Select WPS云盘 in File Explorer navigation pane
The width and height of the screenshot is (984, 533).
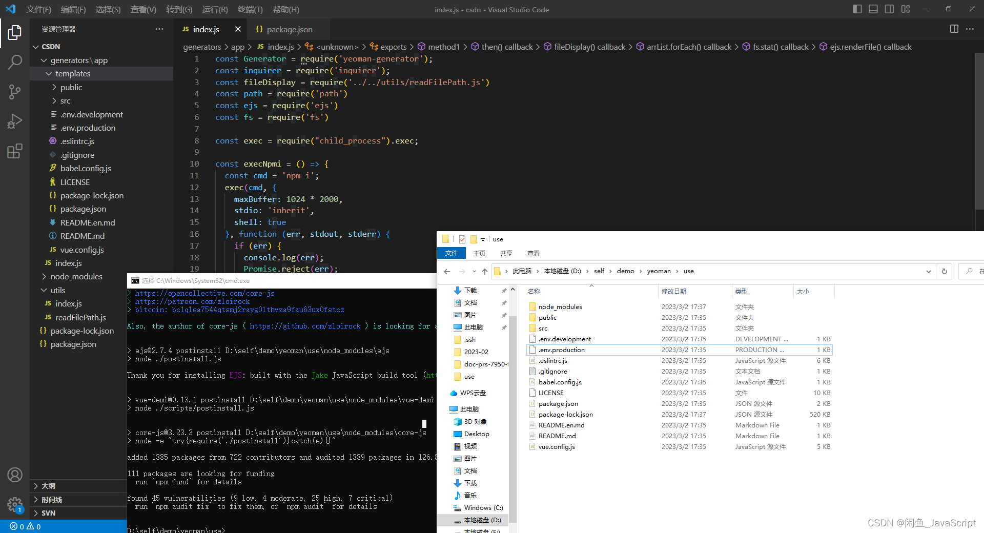467,393
